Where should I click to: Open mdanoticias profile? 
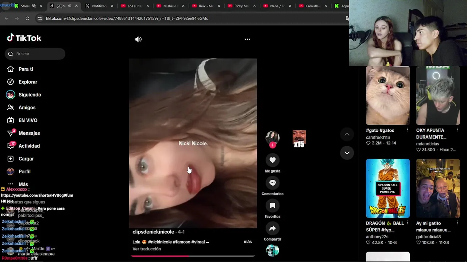point(428,144)
